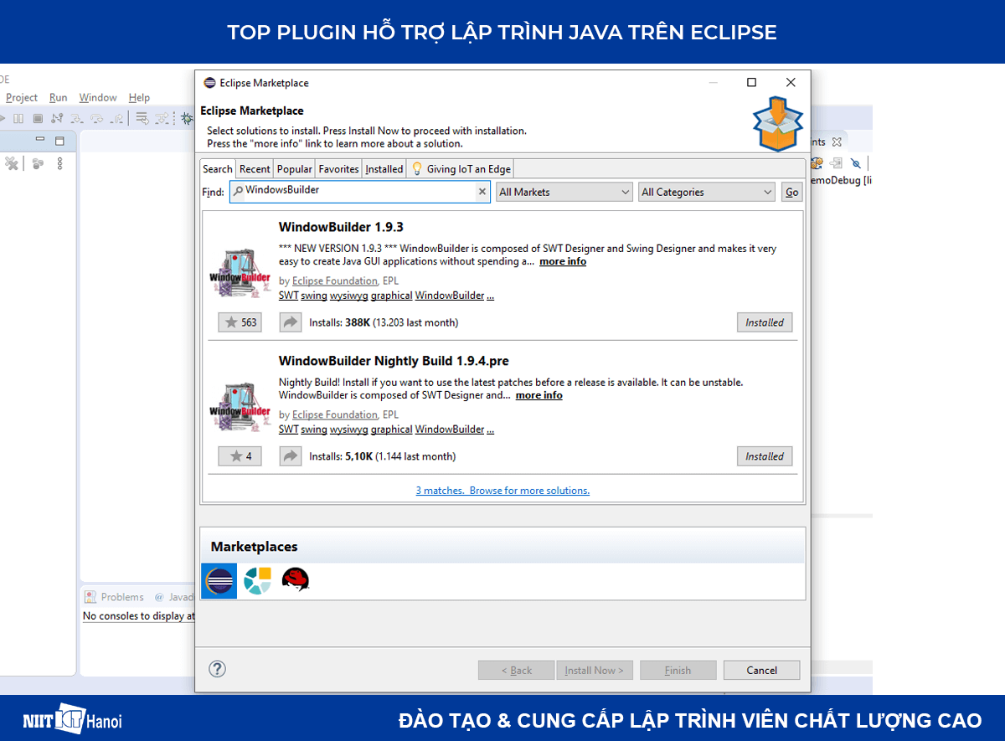
Task: Click the Obeo marketplace icon
Action: point(257,581)
